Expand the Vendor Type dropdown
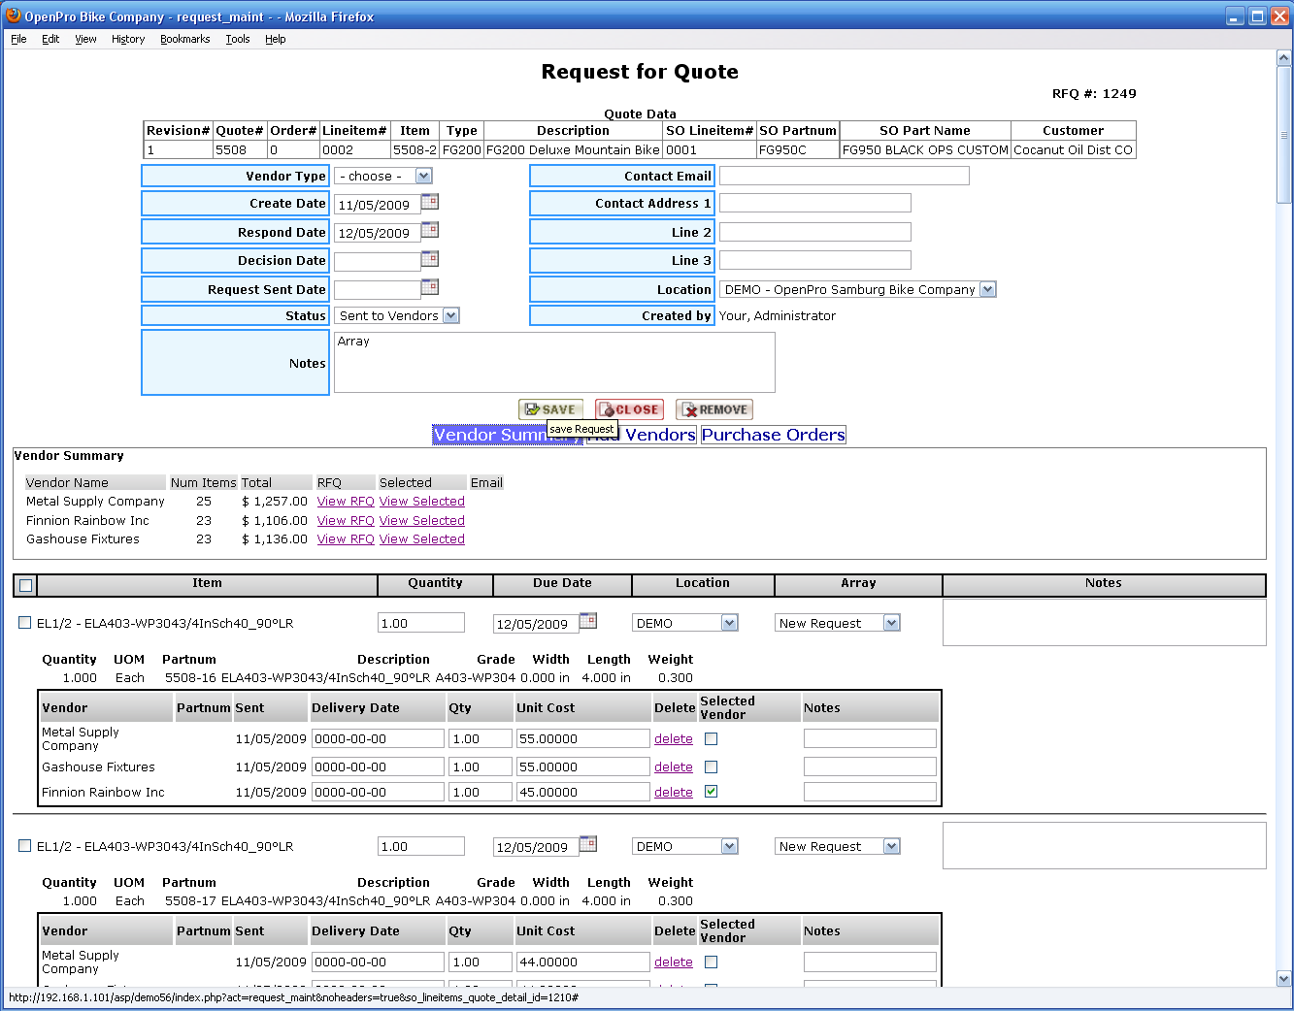The height and width of the screenshot is (1011, 1294). pyautogui.click(x=423, y=177)
